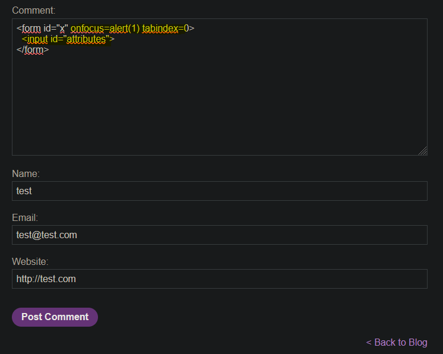Select the Email field with test@test.com
This screenshot has height=354, width=443.
[220, 235]
